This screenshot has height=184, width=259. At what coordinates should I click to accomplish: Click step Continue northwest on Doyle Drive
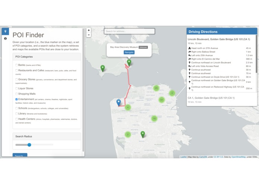221,77
